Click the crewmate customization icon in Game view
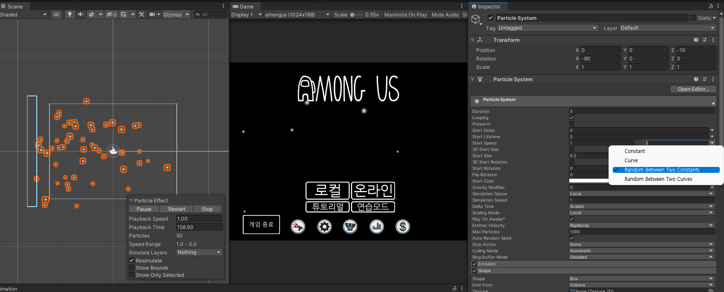The image size is (724, 292). (350, 227)
